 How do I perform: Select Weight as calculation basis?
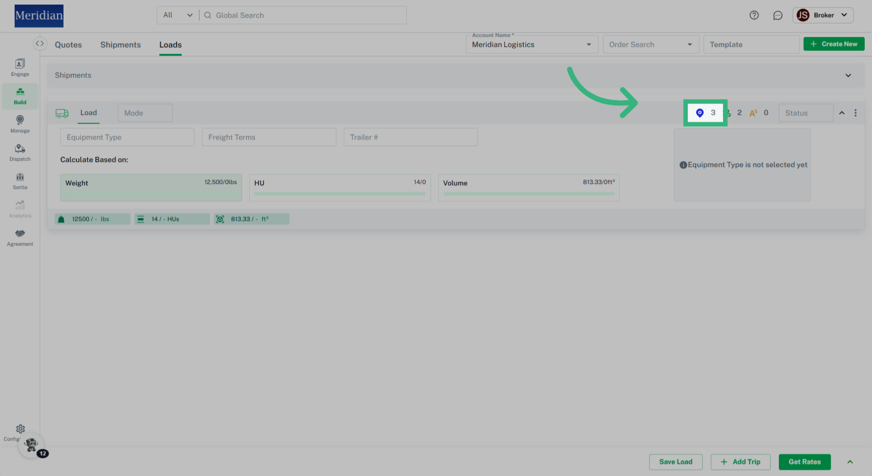point(151,188)
